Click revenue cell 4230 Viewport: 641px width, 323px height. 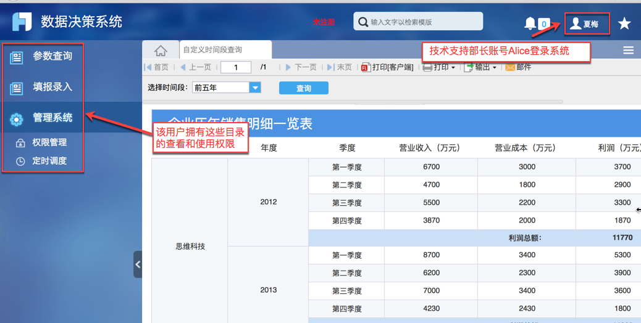(431, 308)
